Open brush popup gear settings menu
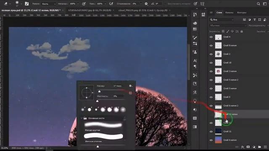Viewport: 269px width, 151px height. 131,86
